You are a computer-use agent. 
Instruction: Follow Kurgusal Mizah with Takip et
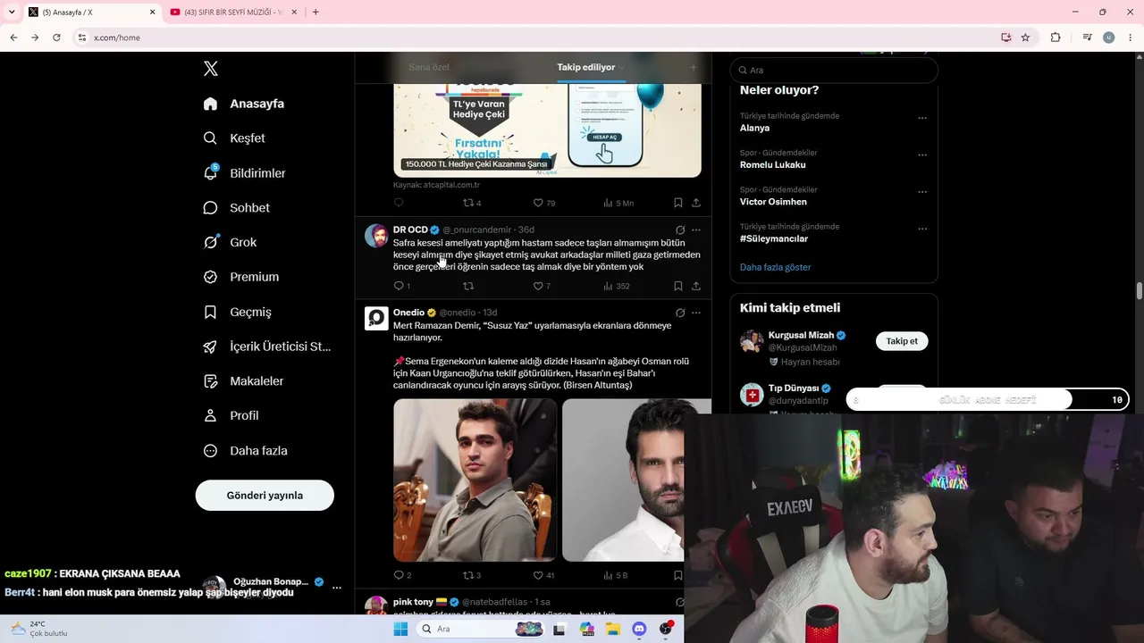click(902, 341)
